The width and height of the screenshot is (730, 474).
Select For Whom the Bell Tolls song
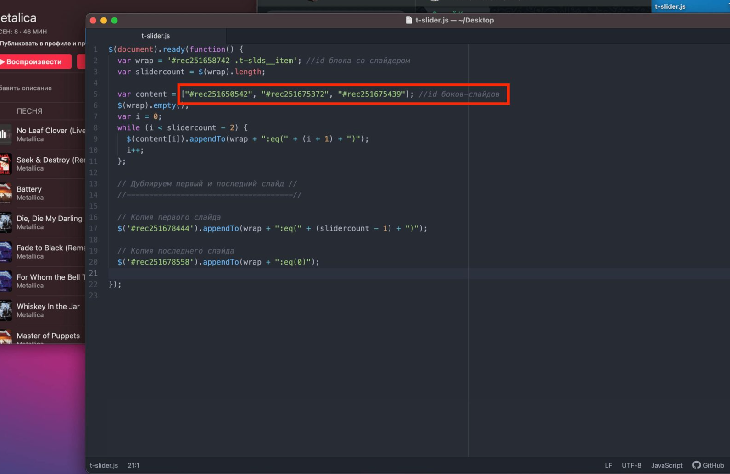pyautogui.click(x=43, y=281)
